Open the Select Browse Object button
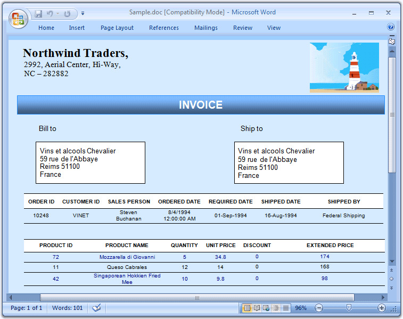 pos(391,279)
